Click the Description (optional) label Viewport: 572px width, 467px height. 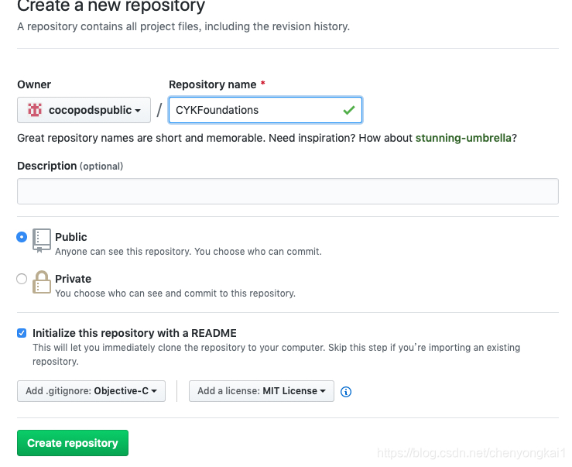pos(70,166)
